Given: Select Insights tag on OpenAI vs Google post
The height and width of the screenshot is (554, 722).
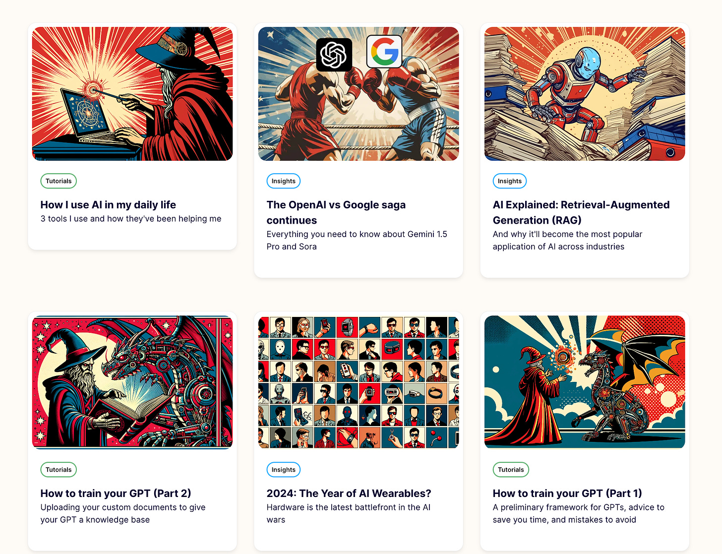Looking at the screenshot, I should click(x=284, y=181).
